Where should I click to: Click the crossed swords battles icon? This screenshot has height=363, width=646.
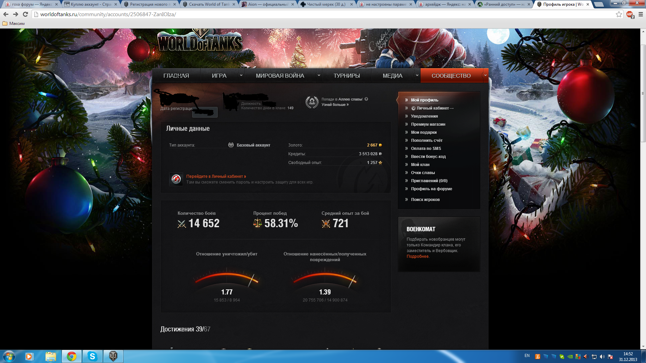pyautogui.click(x=182, y=224)
